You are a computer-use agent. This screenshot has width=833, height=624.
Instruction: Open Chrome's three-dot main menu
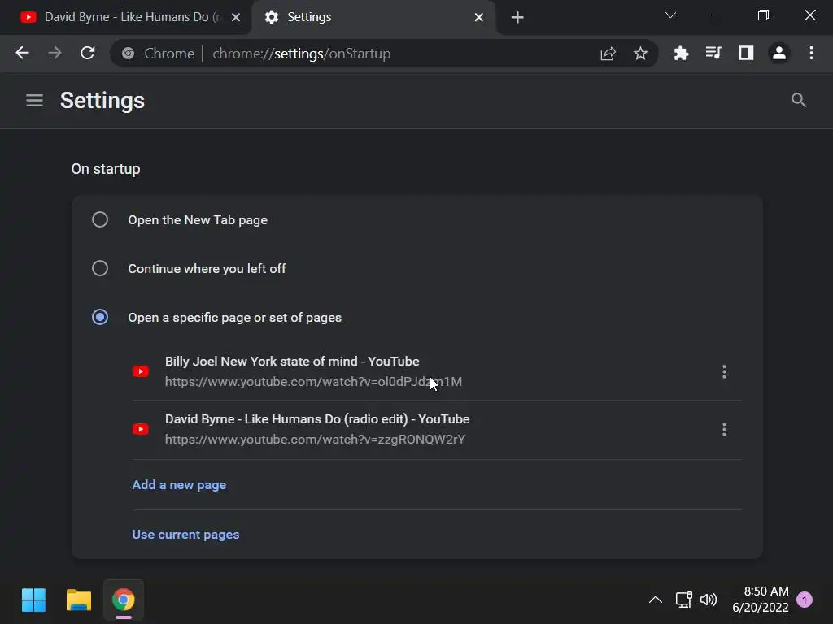tap(811, 53)
